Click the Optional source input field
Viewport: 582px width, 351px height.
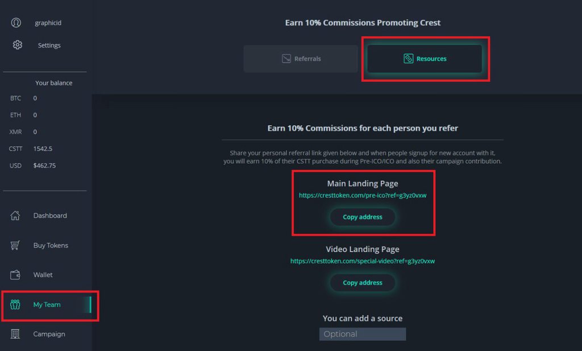363,334
